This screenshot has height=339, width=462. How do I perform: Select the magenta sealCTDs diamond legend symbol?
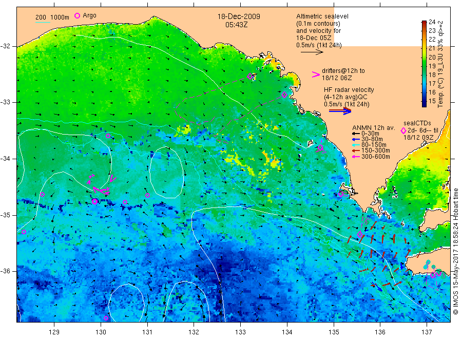[403, 130]
